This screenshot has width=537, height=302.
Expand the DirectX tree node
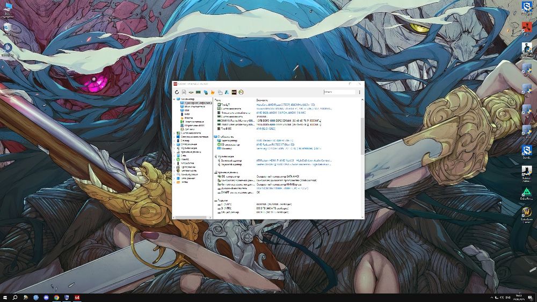click(x=175, y=159)
